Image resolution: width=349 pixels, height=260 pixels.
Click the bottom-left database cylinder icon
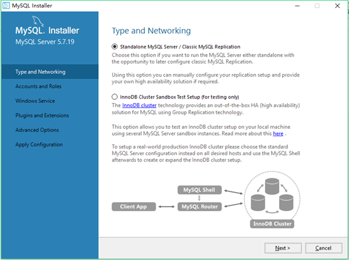tap(258, 202)
